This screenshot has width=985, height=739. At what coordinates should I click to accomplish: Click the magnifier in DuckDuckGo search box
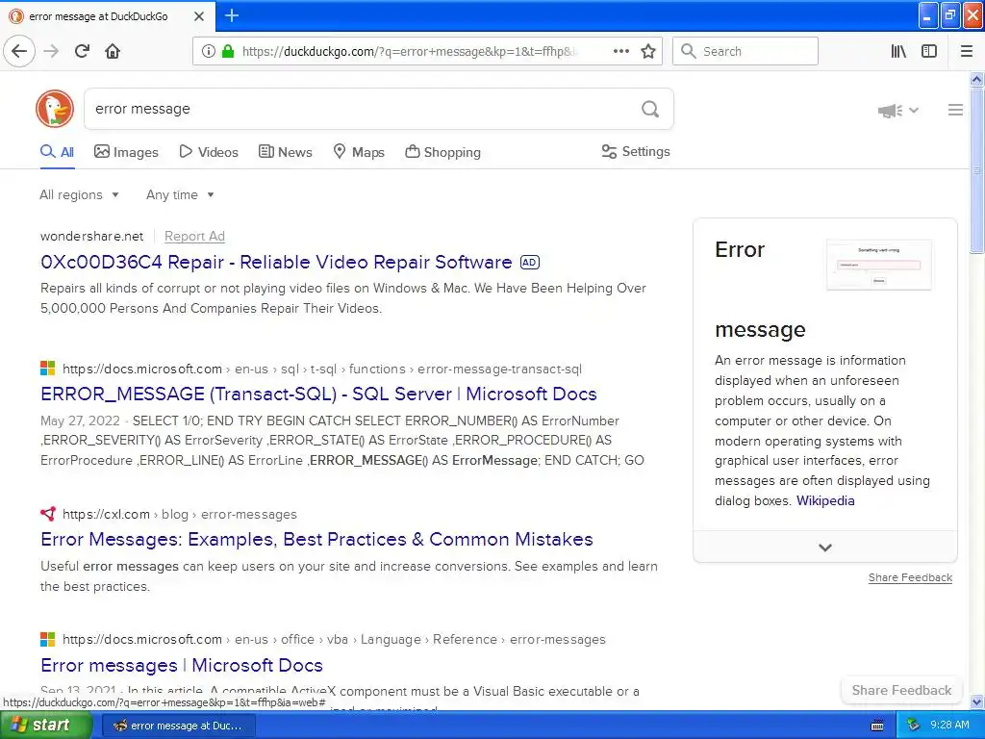click(650, 110)
